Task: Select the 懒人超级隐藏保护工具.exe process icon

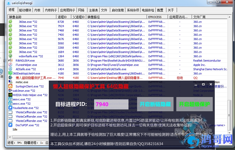Action: point(10,78)
